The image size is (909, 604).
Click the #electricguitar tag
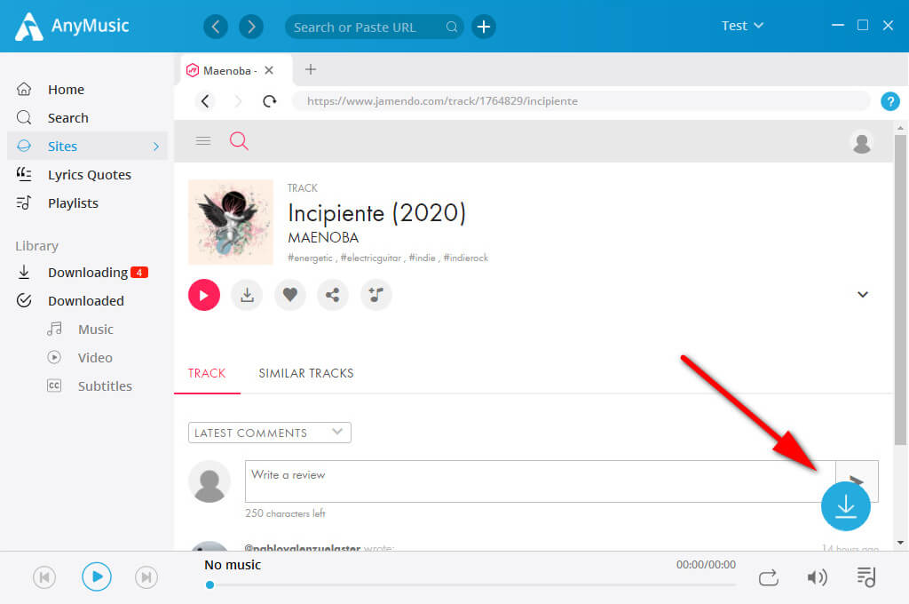tap(371, 258)
